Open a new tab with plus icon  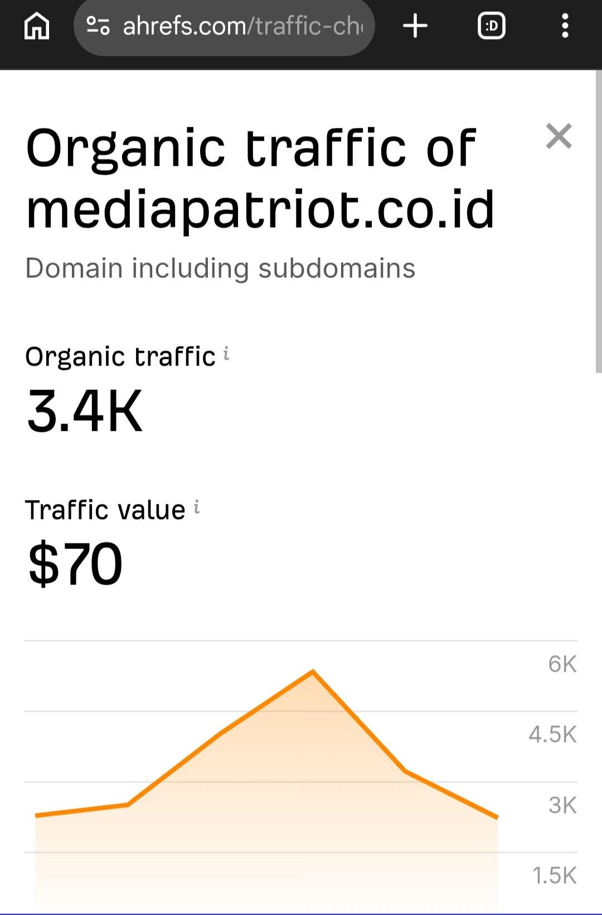[415, 26]
